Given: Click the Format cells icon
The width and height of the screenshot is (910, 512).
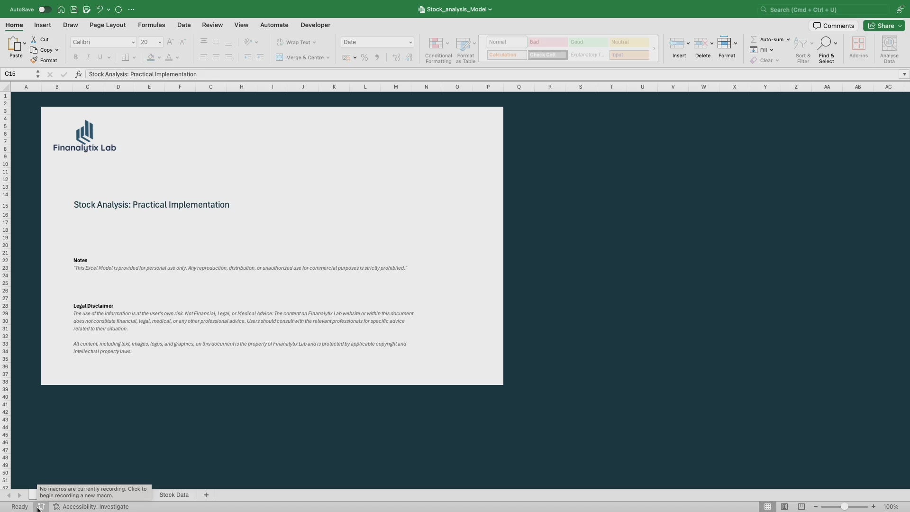Looking at the screenshot, I should [x=724, y=43].
